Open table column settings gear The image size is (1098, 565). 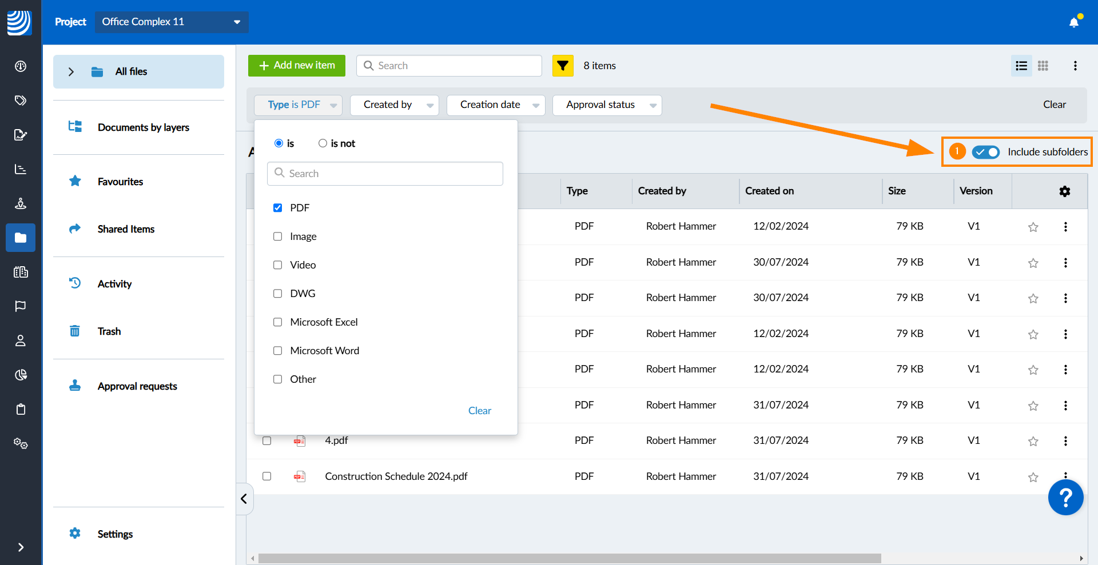1064,191
